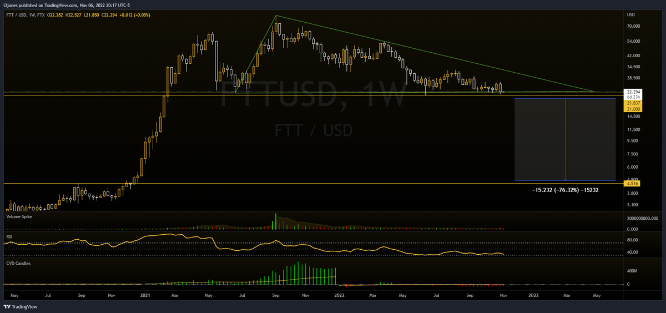Click the 34.500 price axis label

pyautogui.click(x=633, y=68)
